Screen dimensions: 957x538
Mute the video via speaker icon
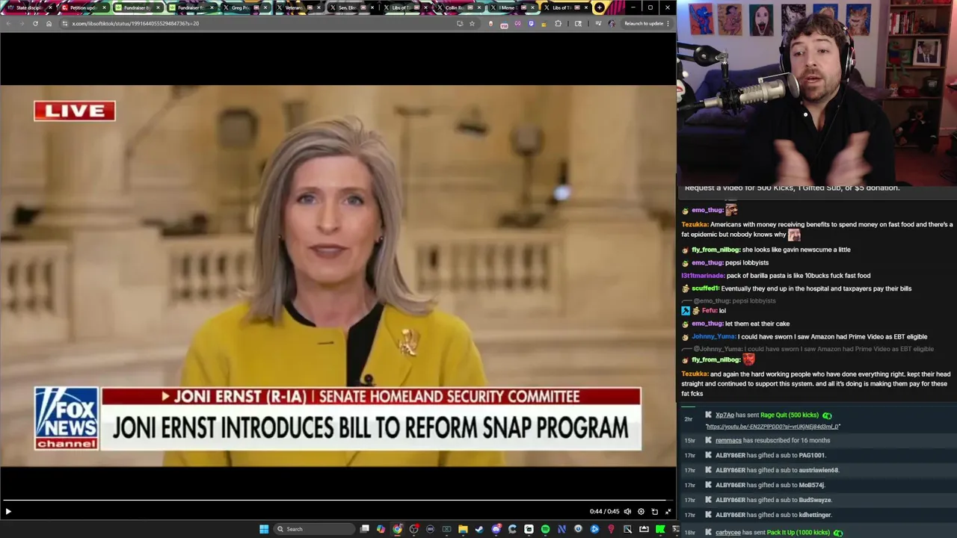click(x=627, y=512)
